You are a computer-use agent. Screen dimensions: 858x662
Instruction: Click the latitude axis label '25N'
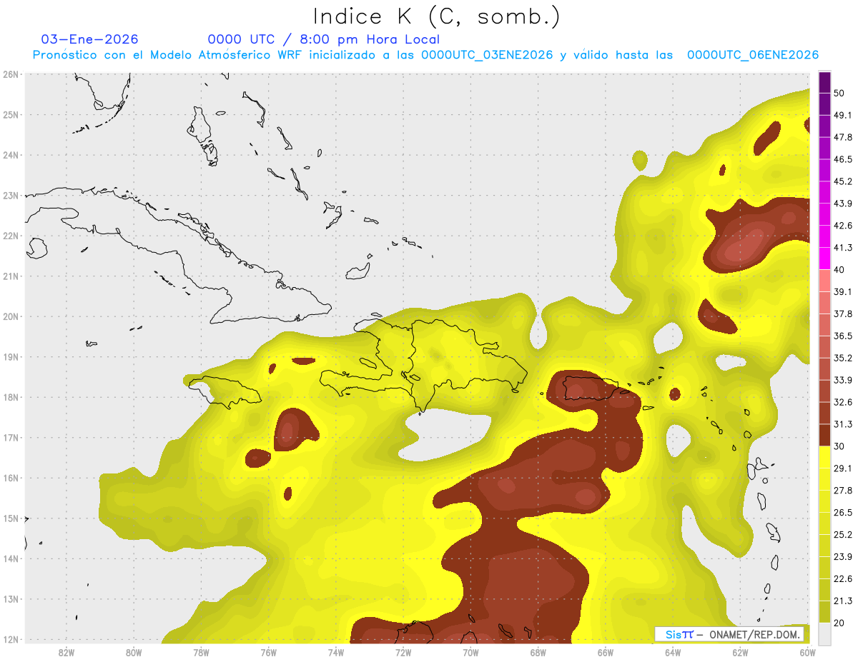click(11, 114)
